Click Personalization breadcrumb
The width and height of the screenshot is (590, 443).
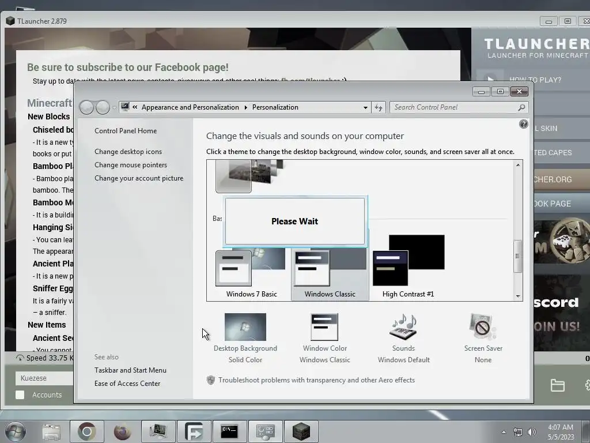(x=275, y=107)
